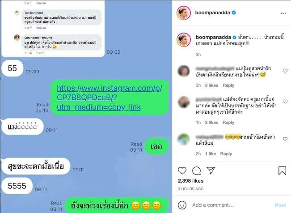The image size is (291, 213).
Task: Open emoji picker smiley icon
Action: [x=182, y=205]
